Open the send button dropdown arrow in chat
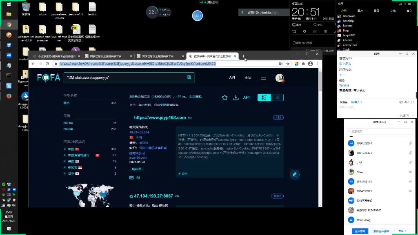The image size is (418, 235). click(413, 115)
